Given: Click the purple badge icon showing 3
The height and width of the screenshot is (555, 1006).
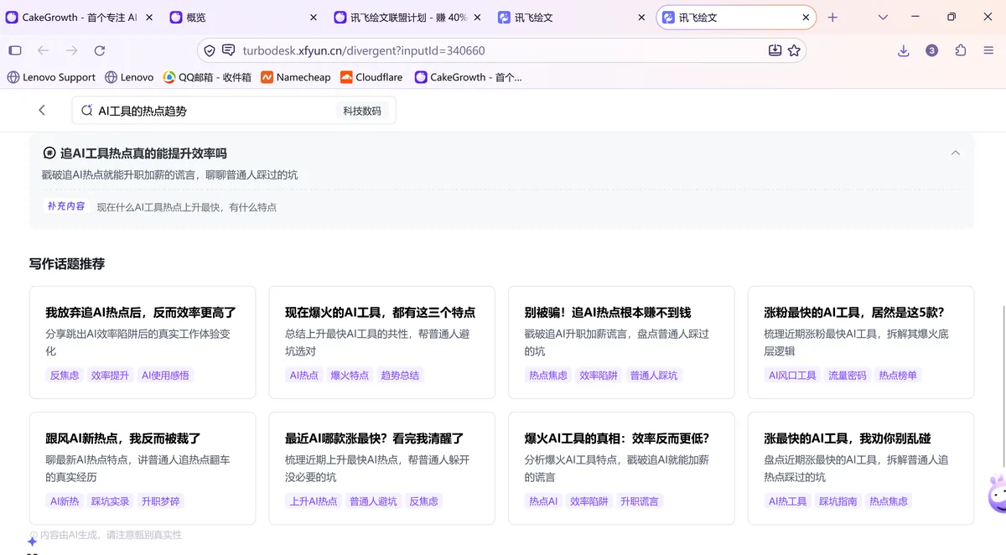Looking at the screenshot, I should tap(931, 50).
